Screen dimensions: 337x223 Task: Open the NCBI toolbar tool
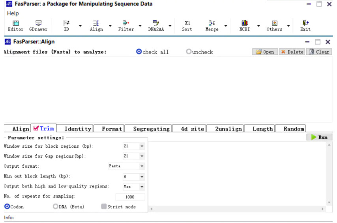point(245,26)
